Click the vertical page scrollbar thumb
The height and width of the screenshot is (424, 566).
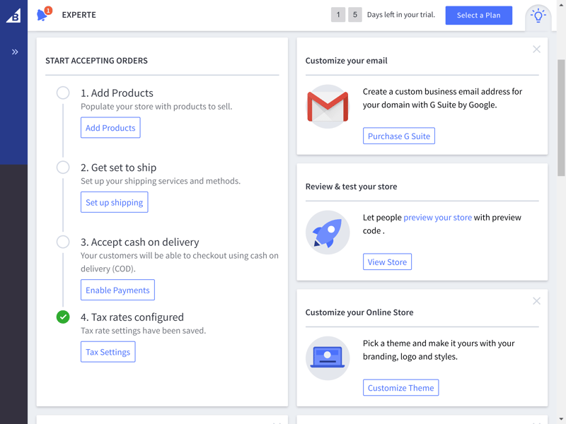[x=561, y=117]
